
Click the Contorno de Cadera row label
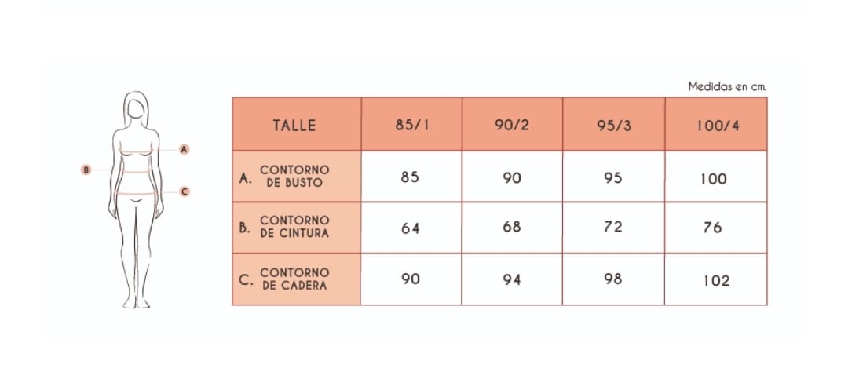pyautogui.click(x=296, y=279)
